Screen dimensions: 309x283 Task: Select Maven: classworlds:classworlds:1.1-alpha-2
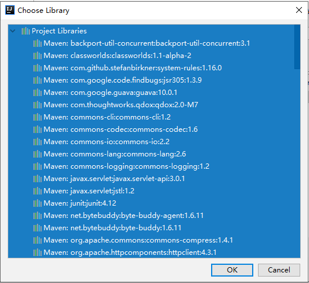tap(117, 56)
